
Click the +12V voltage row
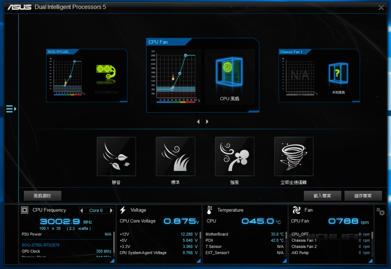point(159,234)
